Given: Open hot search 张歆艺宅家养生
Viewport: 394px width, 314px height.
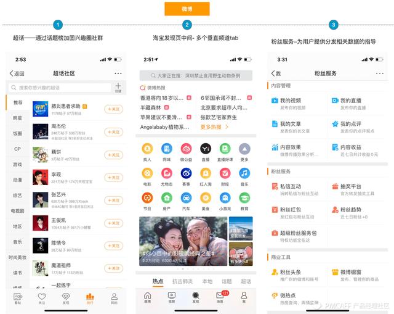Looking at the screenshot, I should 219,117.
